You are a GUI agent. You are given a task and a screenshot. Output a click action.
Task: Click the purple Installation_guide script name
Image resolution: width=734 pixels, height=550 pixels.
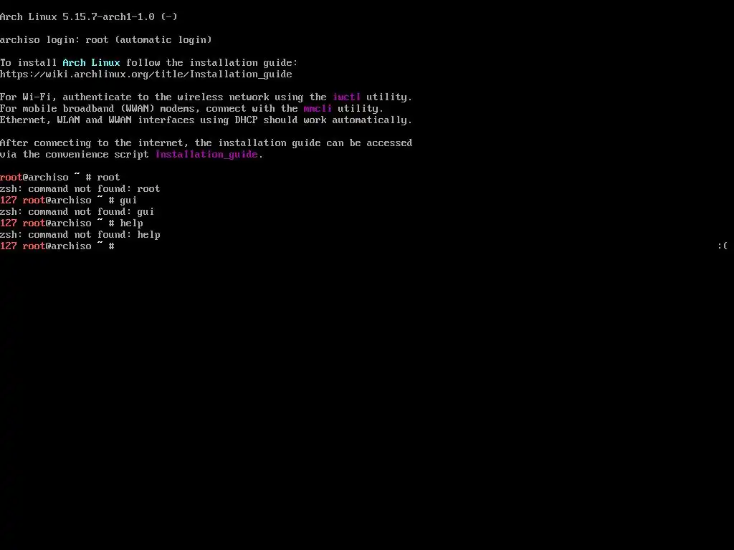click(206, 155)
